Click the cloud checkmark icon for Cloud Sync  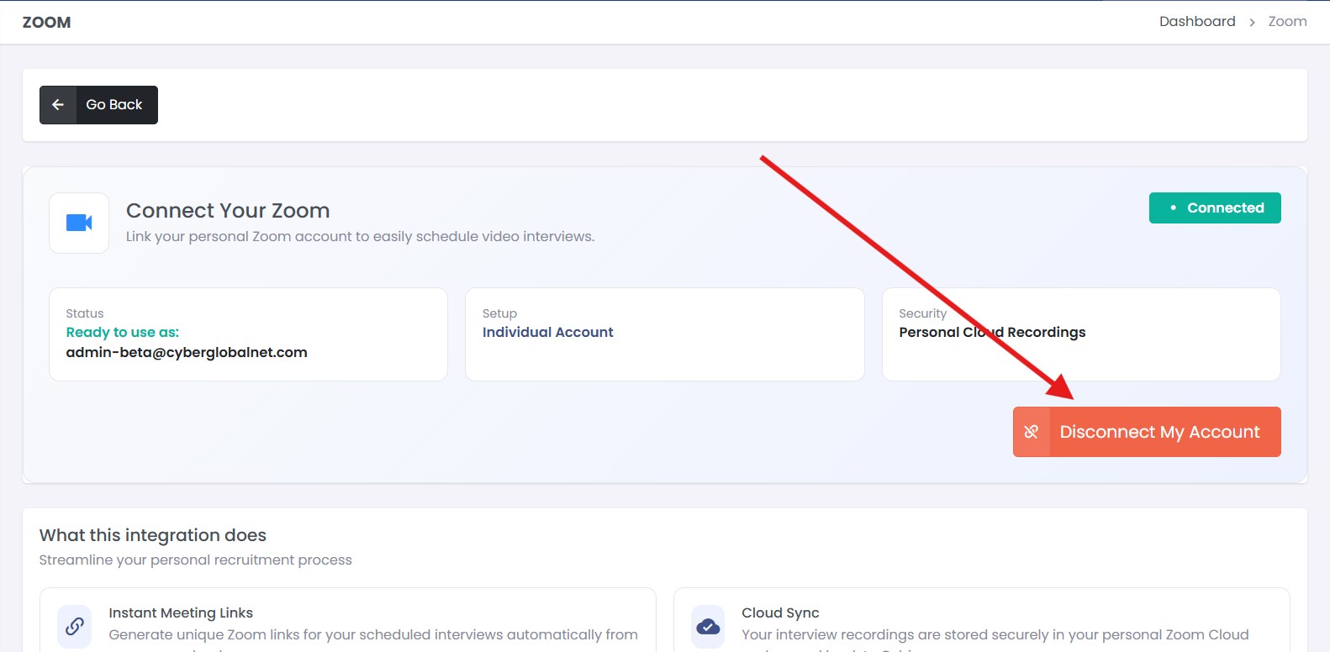point(708,626)
